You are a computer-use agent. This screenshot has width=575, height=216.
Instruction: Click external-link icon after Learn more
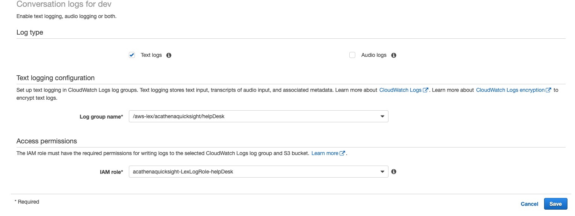point(343,154)
